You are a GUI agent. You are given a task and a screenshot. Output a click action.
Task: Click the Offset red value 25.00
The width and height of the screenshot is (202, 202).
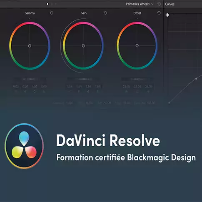126,87
